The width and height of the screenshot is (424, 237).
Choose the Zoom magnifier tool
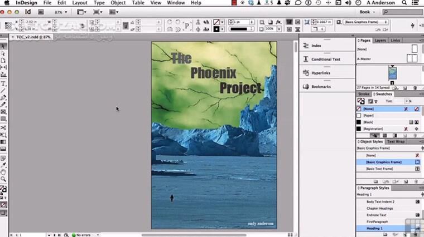(3, 179)
